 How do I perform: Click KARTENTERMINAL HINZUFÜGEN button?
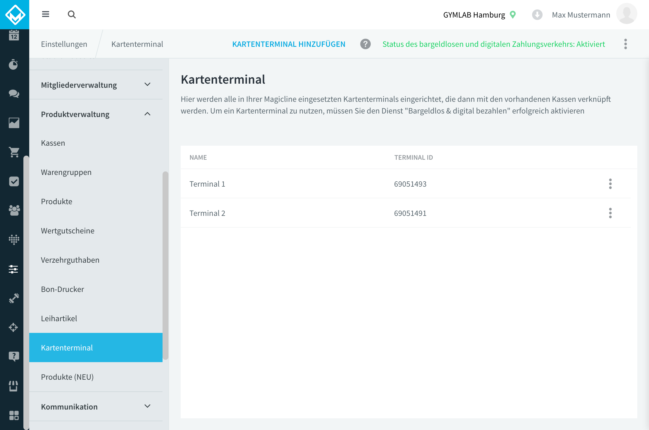pyautogui.click(x=289, y=44)
